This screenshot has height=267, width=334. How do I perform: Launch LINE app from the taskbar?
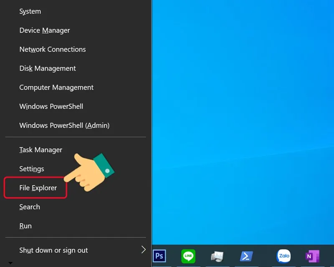[188, 256]
